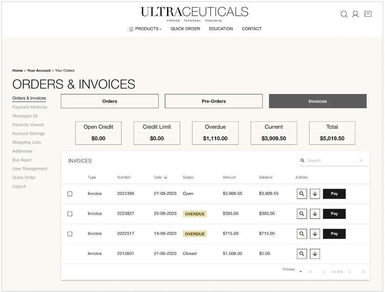Open Recently Viewed in the sidebar
The height and width of the screenshot is (292, 385).
[x=28, y=125]
